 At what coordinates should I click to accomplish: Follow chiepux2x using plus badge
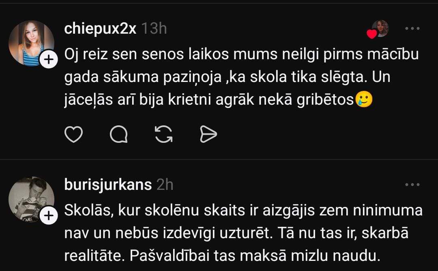[48, 60]
